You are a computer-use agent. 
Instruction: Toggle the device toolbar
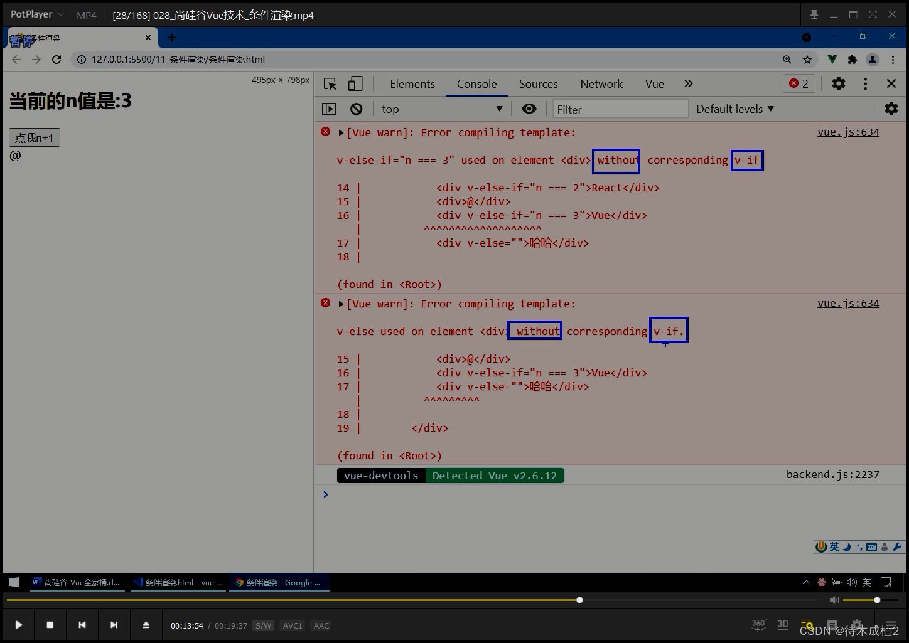(355, 84)
